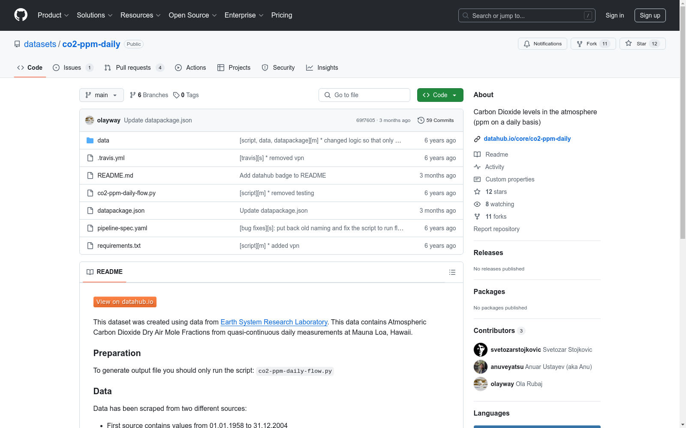Switch to the Issues tab
The image size is (686, 428).
tap(73, 68)
